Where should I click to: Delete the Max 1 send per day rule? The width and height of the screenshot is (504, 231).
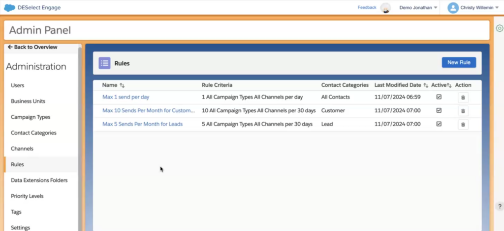click(463, 98)
